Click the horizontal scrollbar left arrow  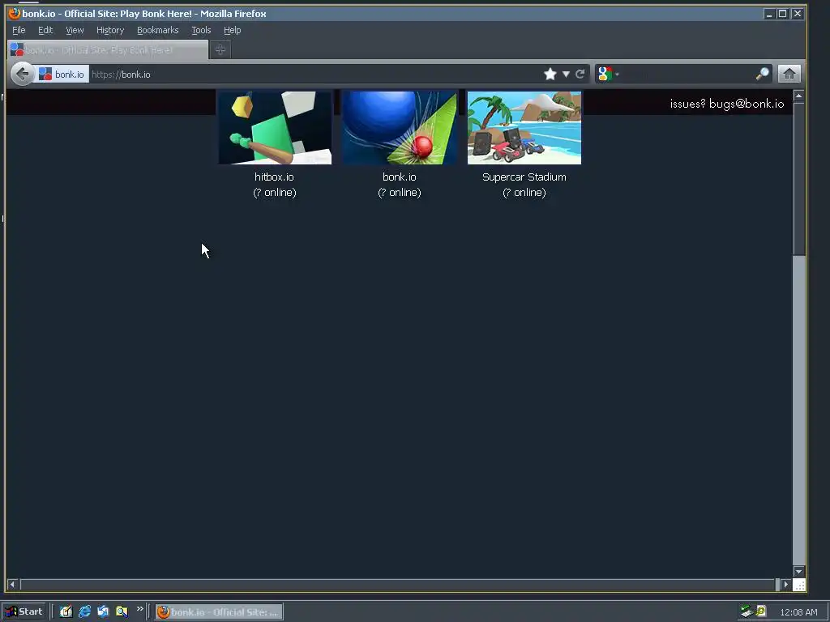pyautogui.click(x=12, y=585)
